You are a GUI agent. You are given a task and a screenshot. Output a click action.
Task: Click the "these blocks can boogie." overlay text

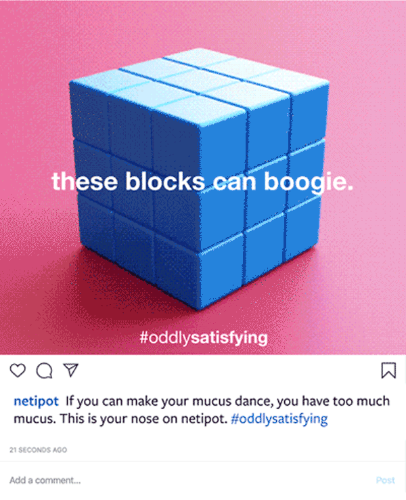pyautogui.click(x=202, y=182)
